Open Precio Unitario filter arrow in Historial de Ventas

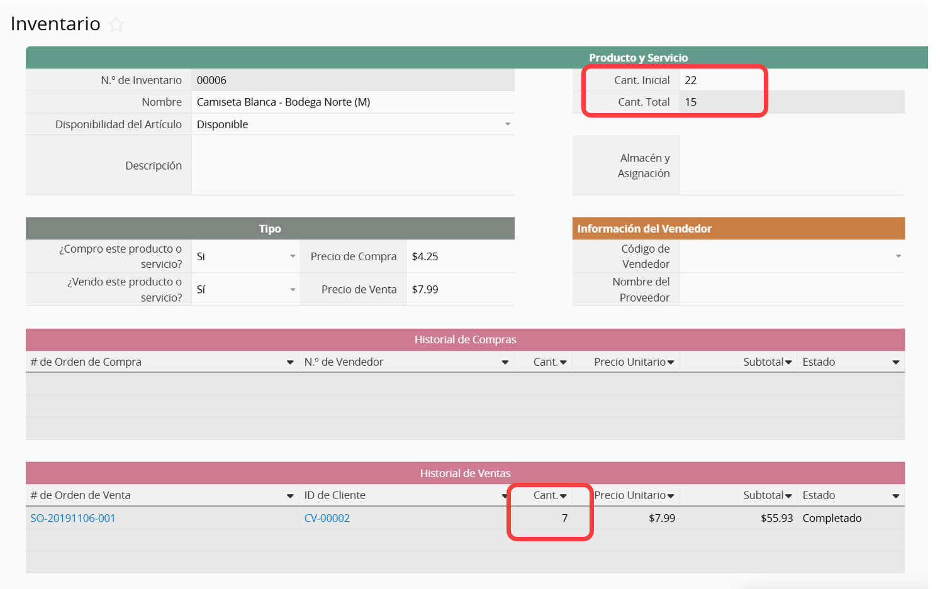point(671,496)
